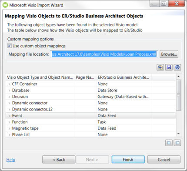The width and height of the screenshot is (187, 171).
Task: Select None cell in Phase List row
Action: 124,134
